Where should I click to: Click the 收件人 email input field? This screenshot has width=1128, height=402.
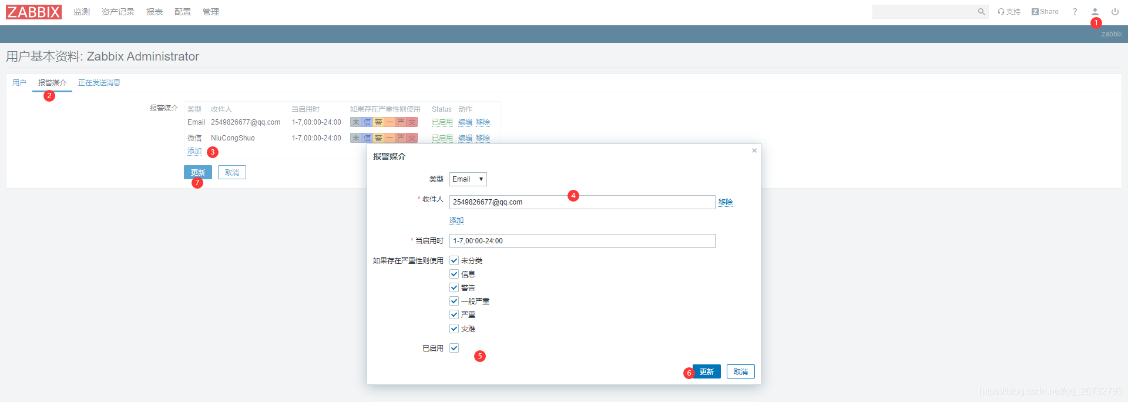582,202
